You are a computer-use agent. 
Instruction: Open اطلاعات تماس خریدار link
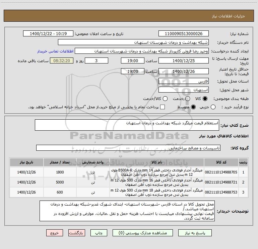point(55,51)
